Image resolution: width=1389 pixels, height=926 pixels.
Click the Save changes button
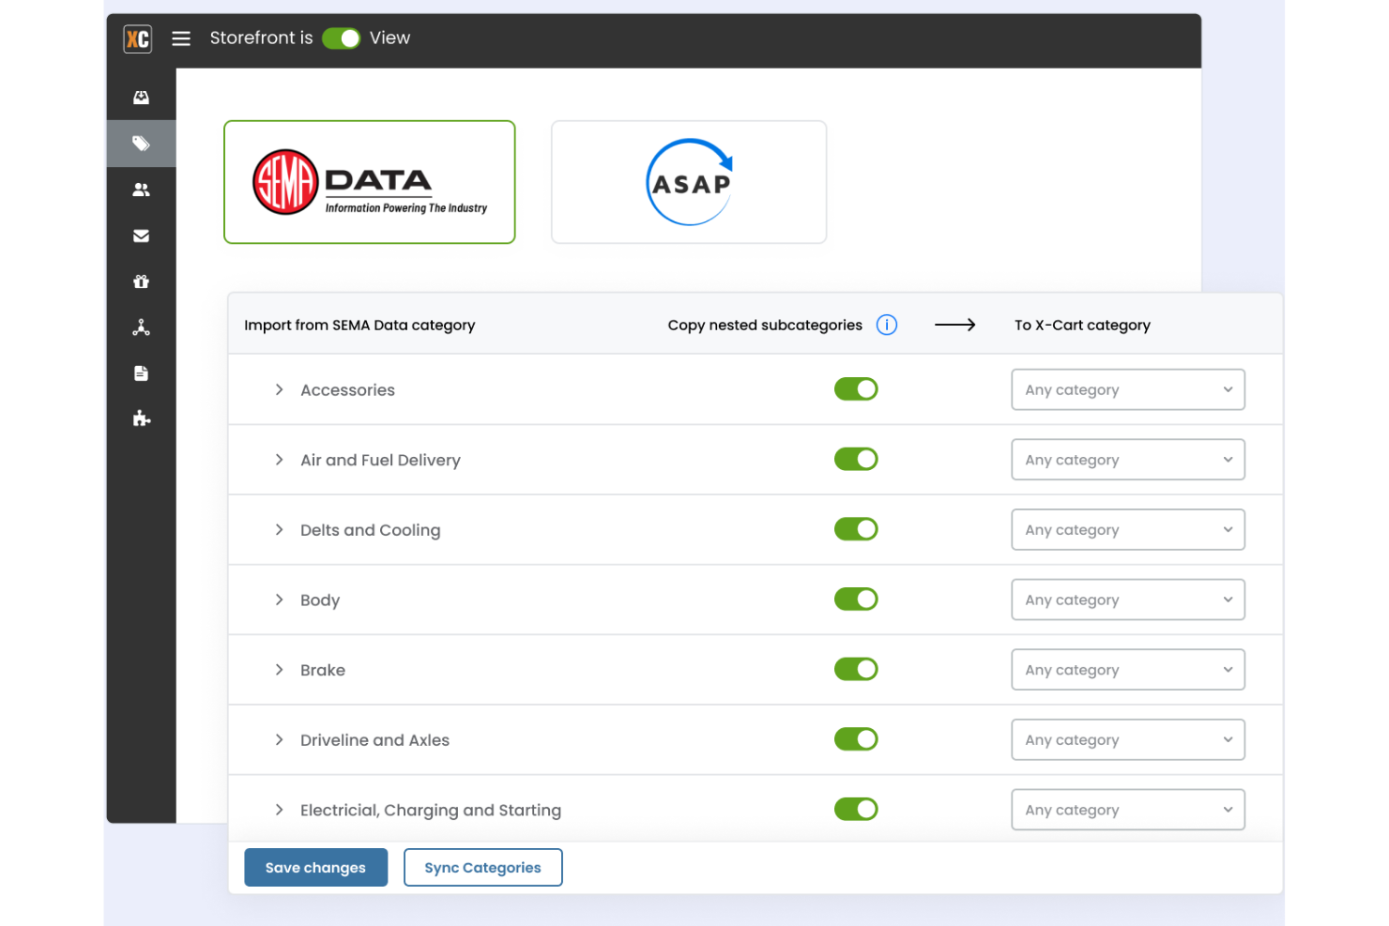pyautogui.click(x=315, y=867)
